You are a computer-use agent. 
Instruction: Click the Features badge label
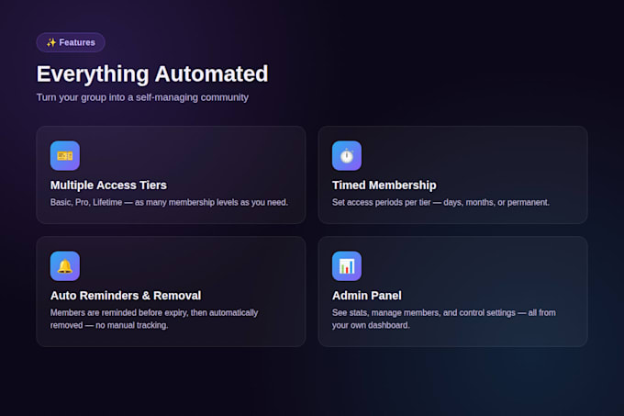click(x=77, y=42)
